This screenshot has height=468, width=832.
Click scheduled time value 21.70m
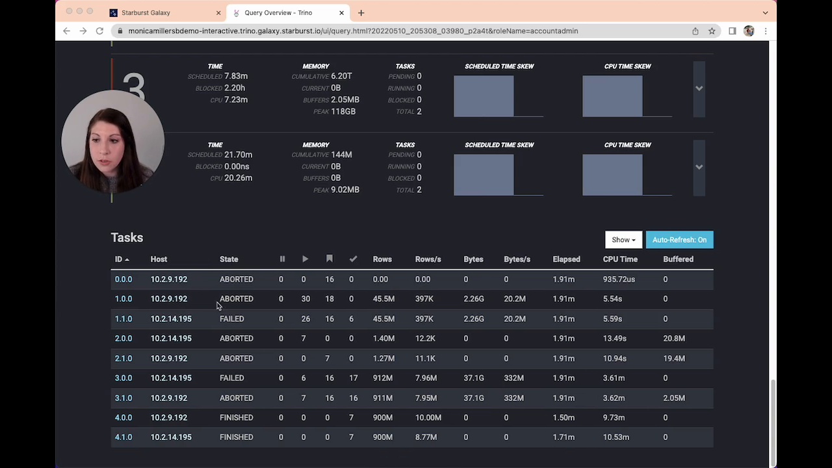pos(238,155)
